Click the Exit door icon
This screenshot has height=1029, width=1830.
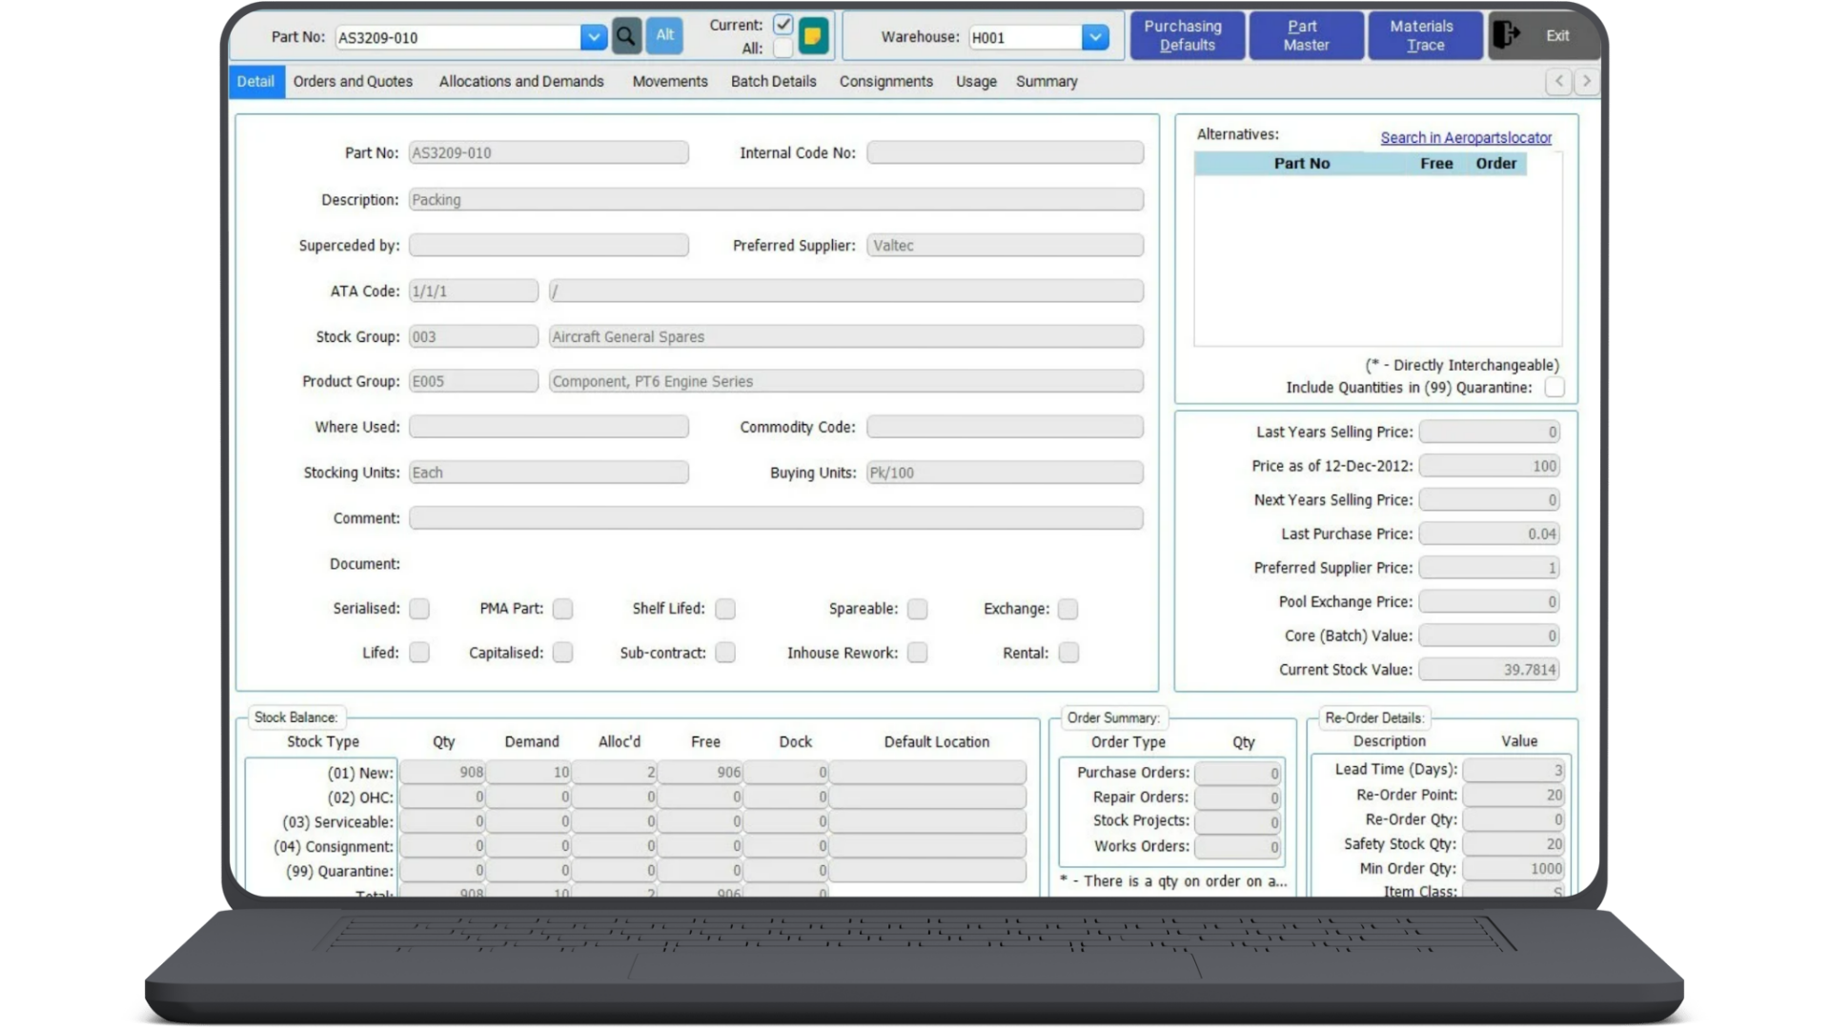coord(1509,34)
